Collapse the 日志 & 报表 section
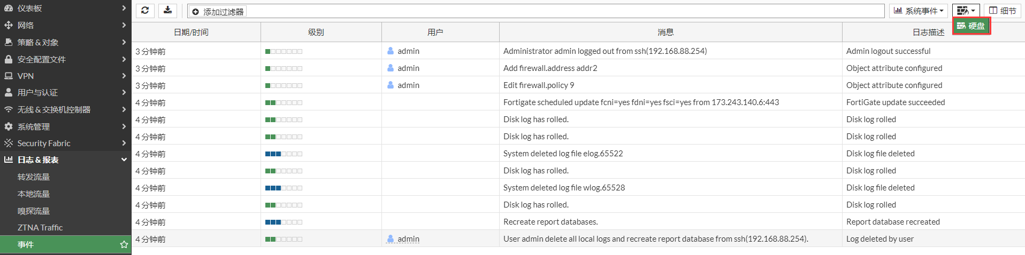This screenshot has width=1025, height=255. click(x=124, y=160)
